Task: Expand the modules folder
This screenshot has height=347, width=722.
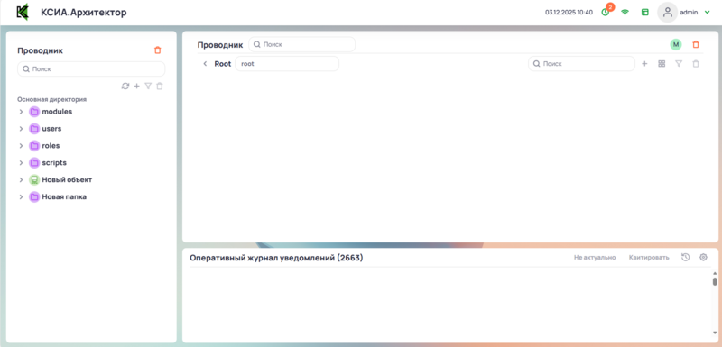Action: point(21,112)
